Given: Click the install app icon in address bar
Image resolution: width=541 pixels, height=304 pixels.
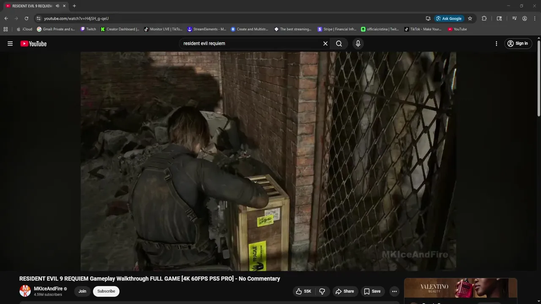Looking at the screenshot, I should 428,19.
